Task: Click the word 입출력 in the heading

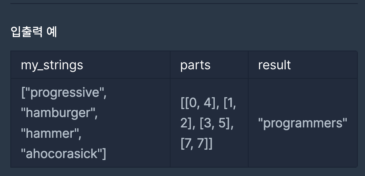Action: point(27,32)
